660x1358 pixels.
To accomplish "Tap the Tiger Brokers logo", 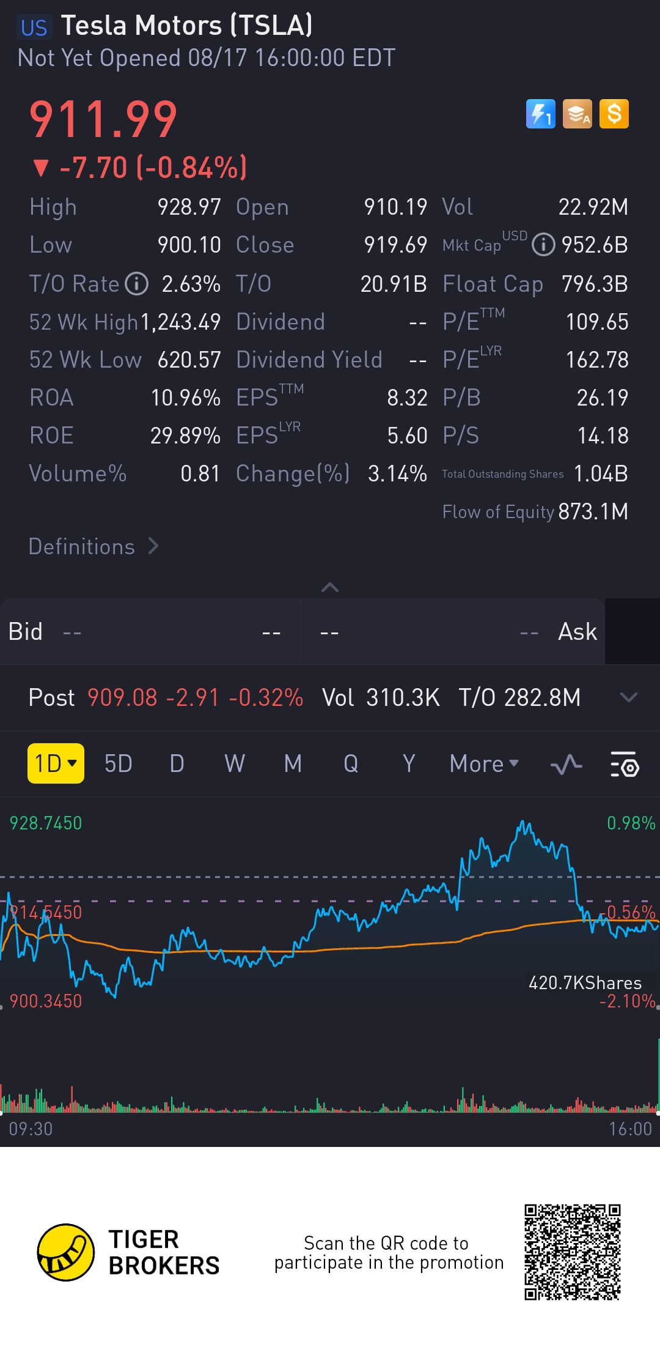I will pyautogui.click(x=128, y=1252).
